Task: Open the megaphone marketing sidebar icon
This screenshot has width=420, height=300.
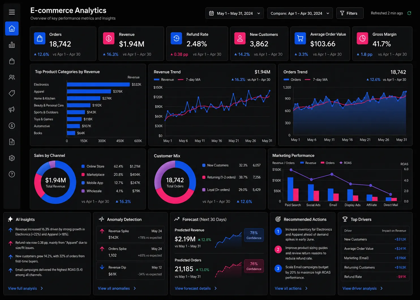Action: 12,109
